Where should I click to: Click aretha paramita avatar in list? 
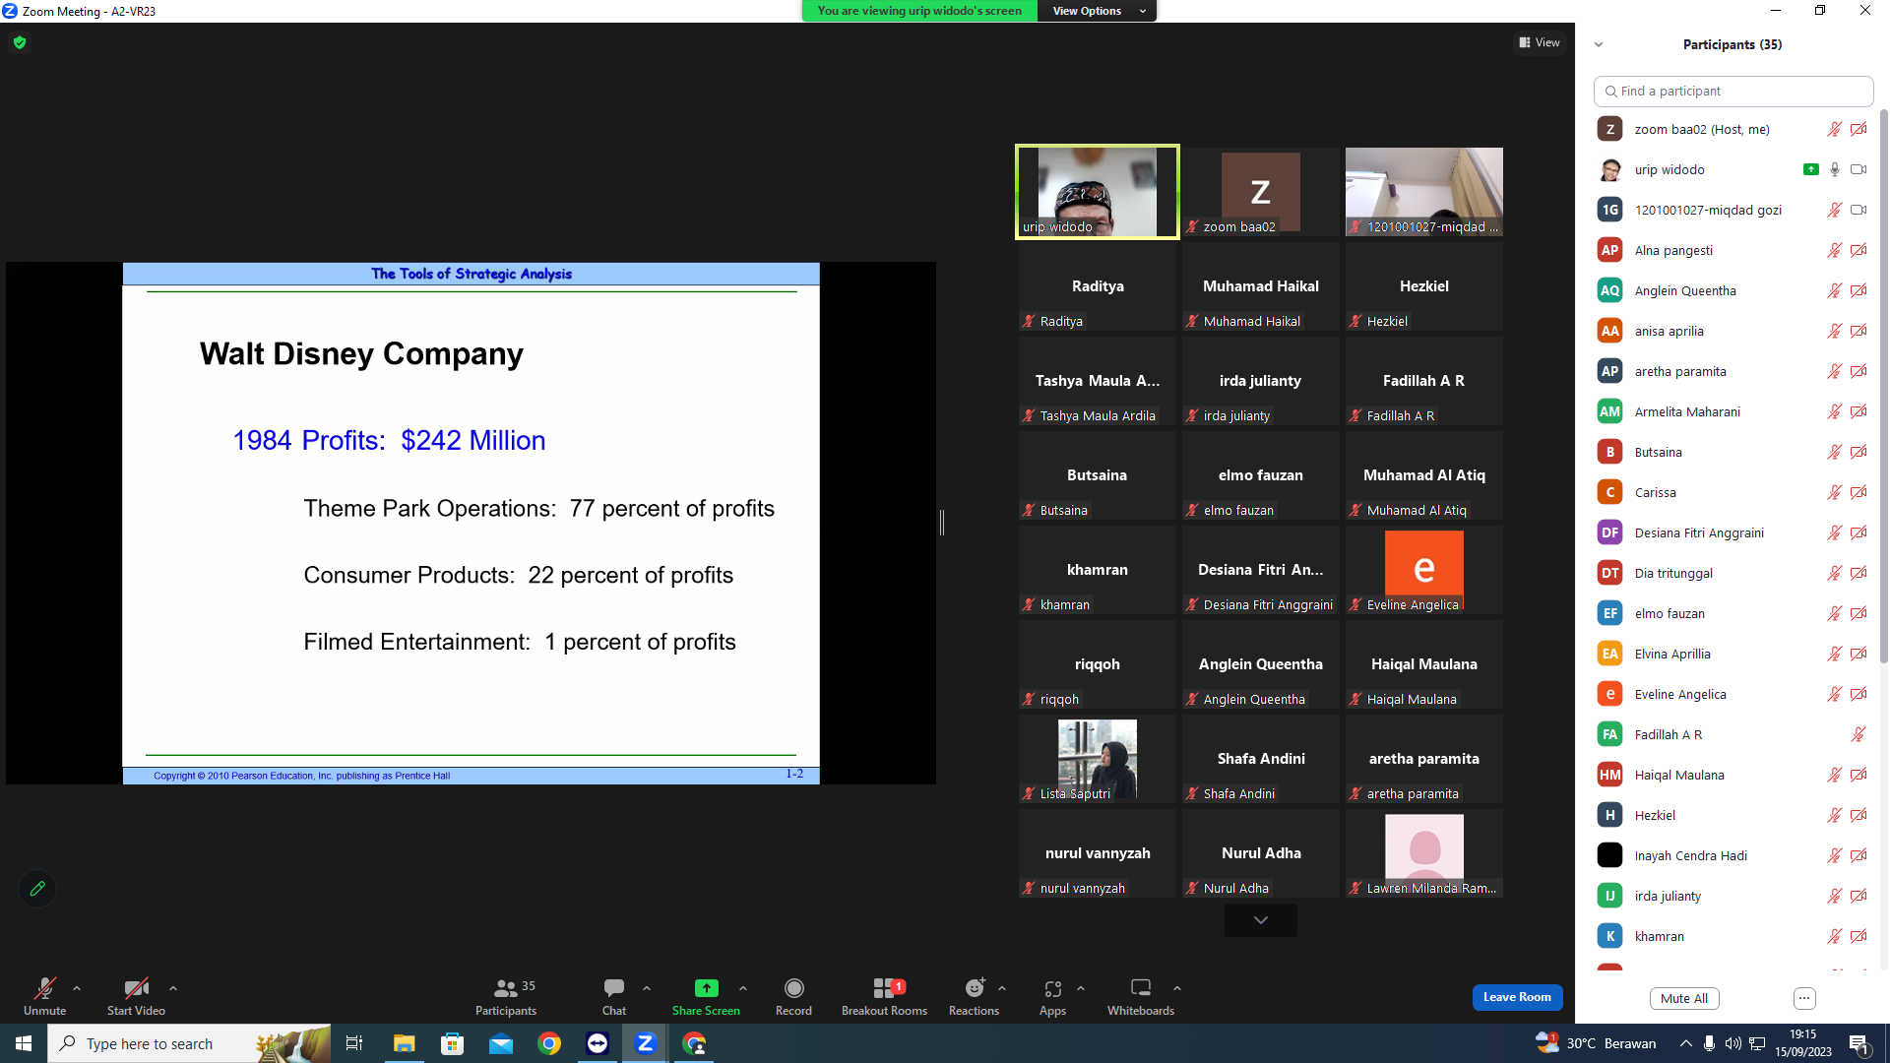(1610, 371)
